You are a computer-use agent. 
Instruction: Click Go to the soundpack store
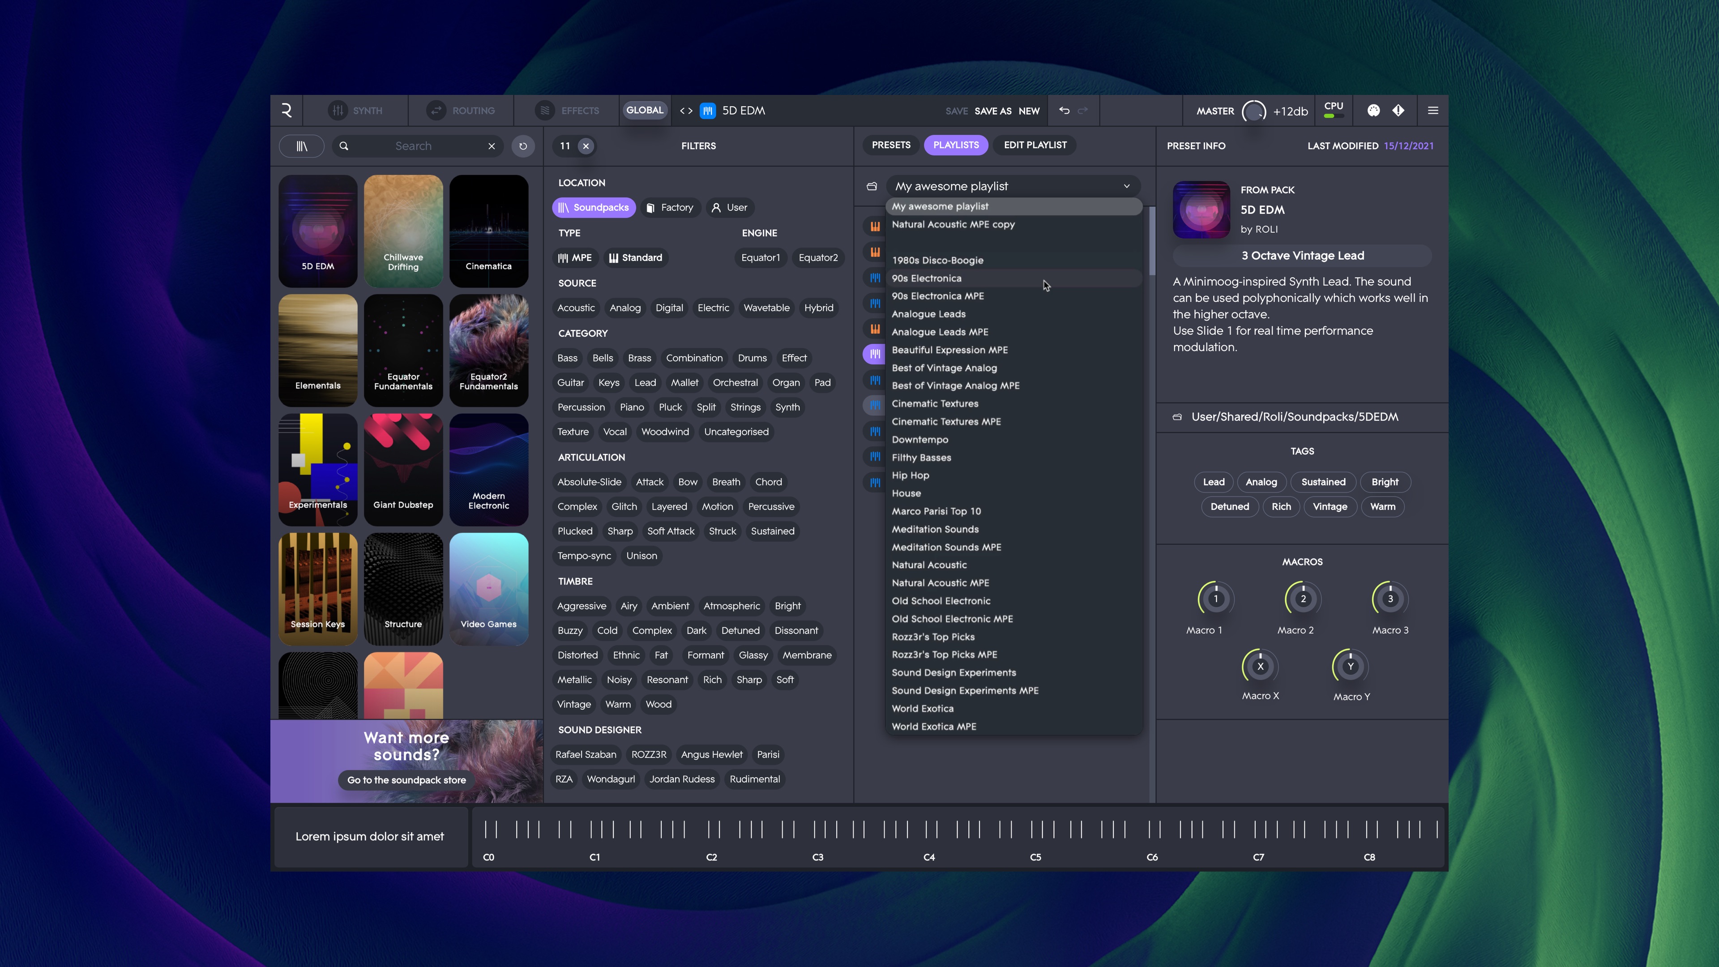click(x=406, y=780)
